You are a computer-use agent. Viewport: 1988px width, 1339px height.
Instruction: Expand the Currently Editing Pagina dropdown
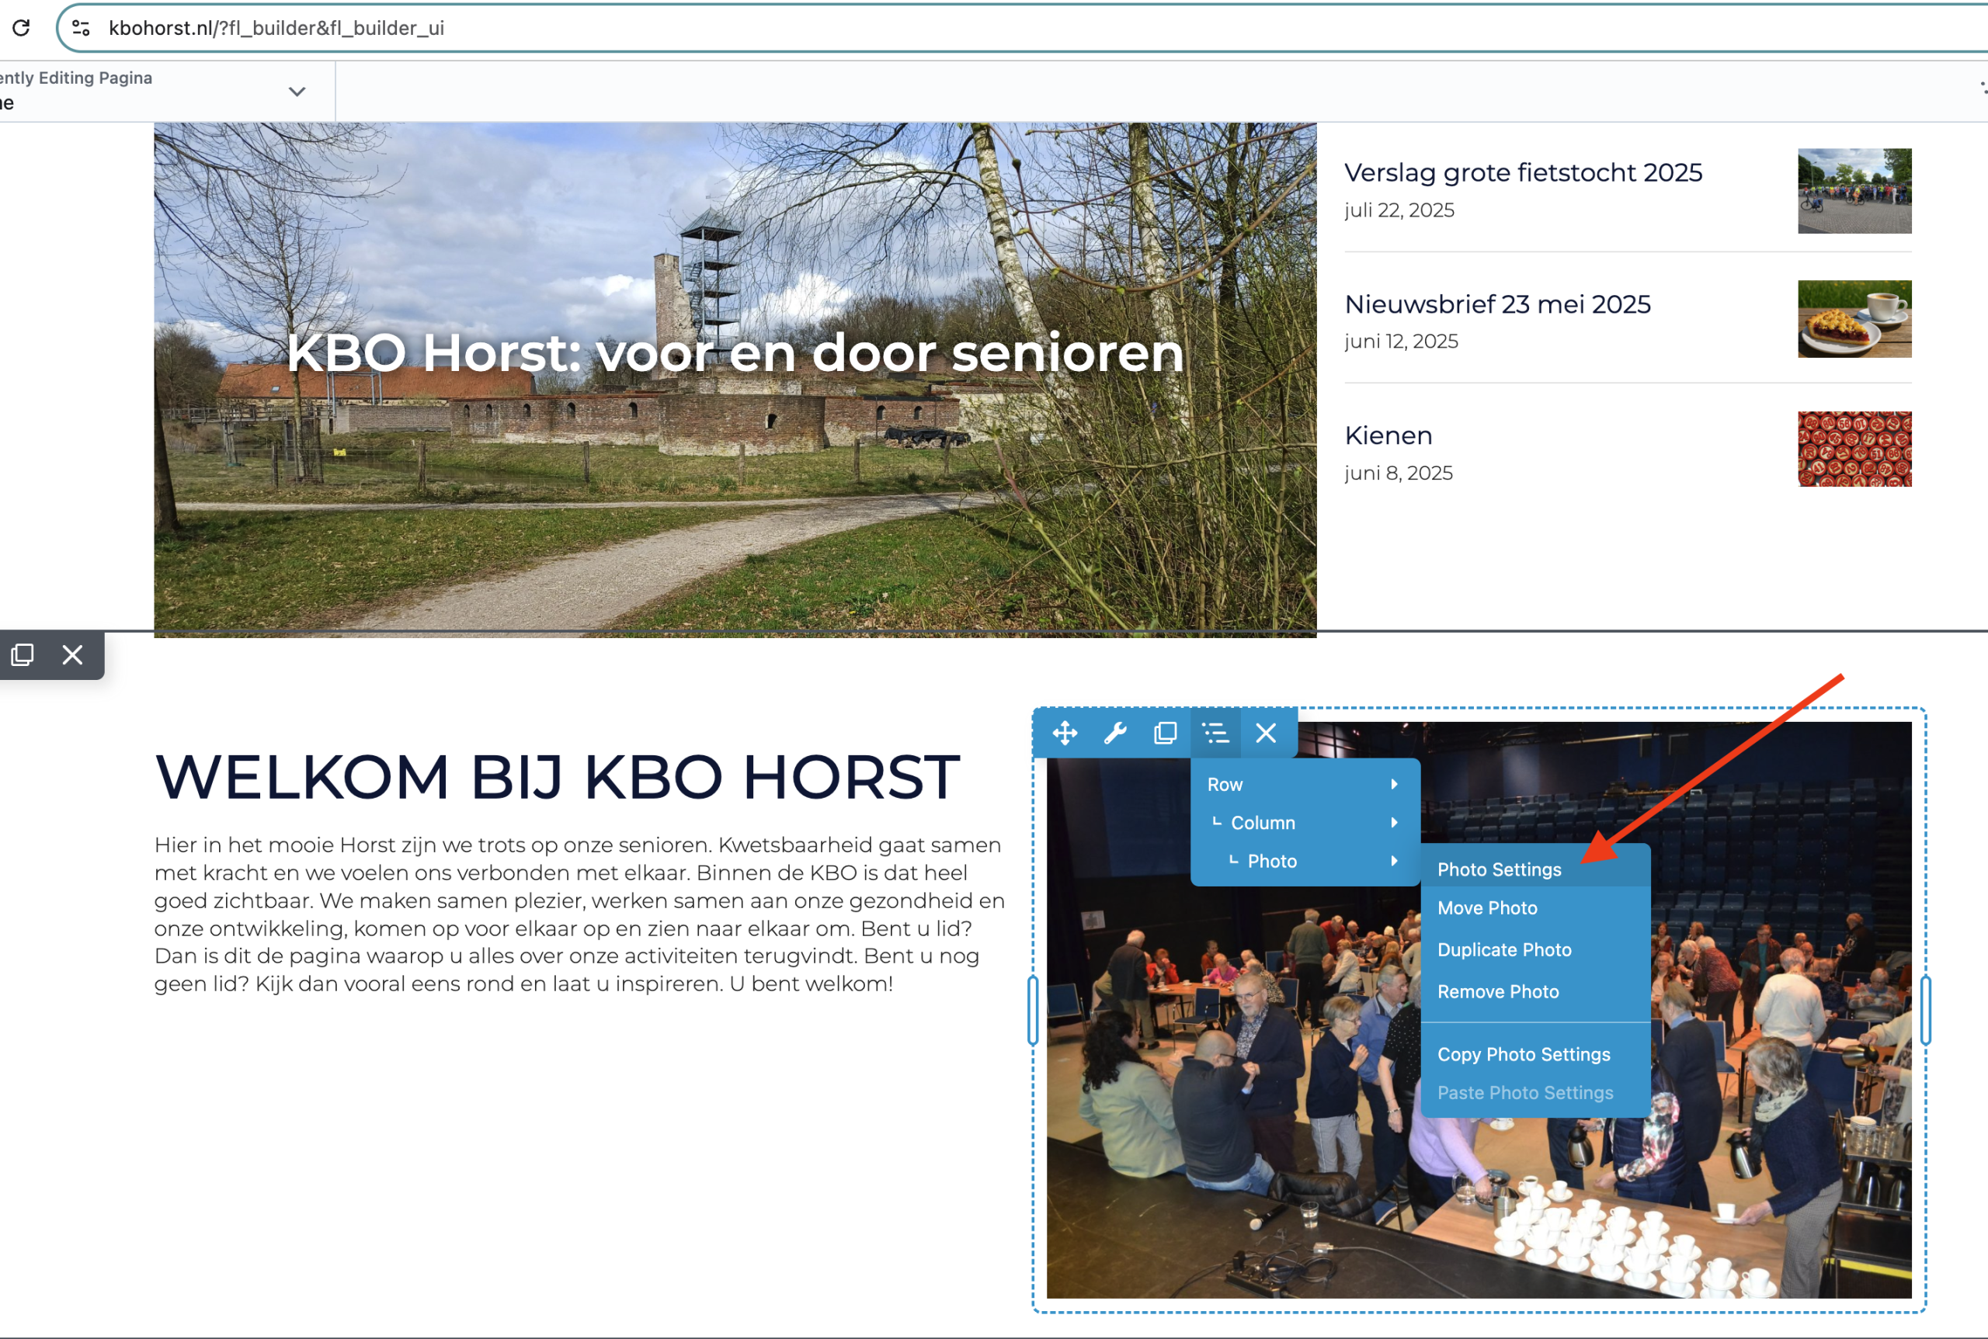297,92
